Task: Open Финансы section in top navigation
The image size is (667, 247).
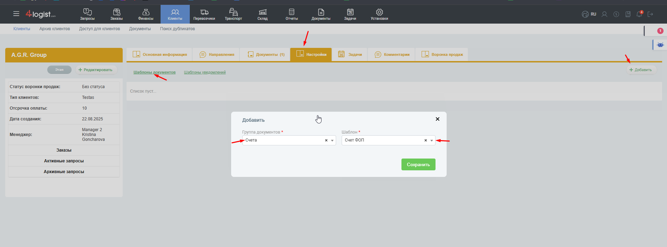Action: point(146,15)
